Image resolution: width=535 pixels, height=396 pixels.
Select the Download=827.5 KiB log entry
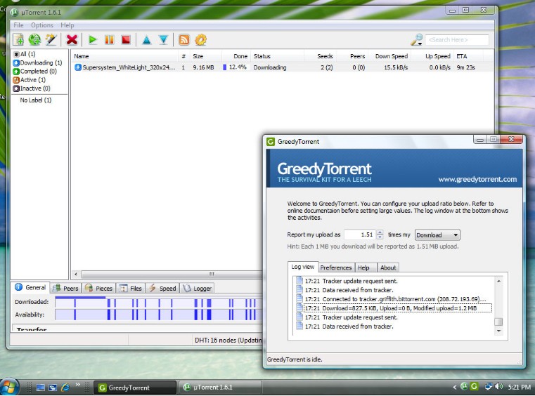pyautogui.click(x=394, y=308)
